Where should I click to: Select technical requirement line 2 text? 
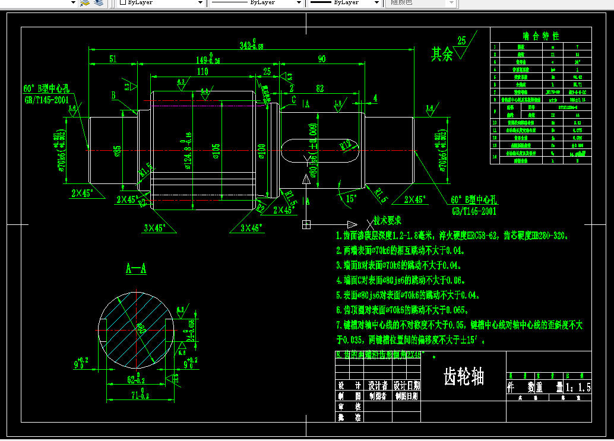pyautogui.click(x=400, y=250)
